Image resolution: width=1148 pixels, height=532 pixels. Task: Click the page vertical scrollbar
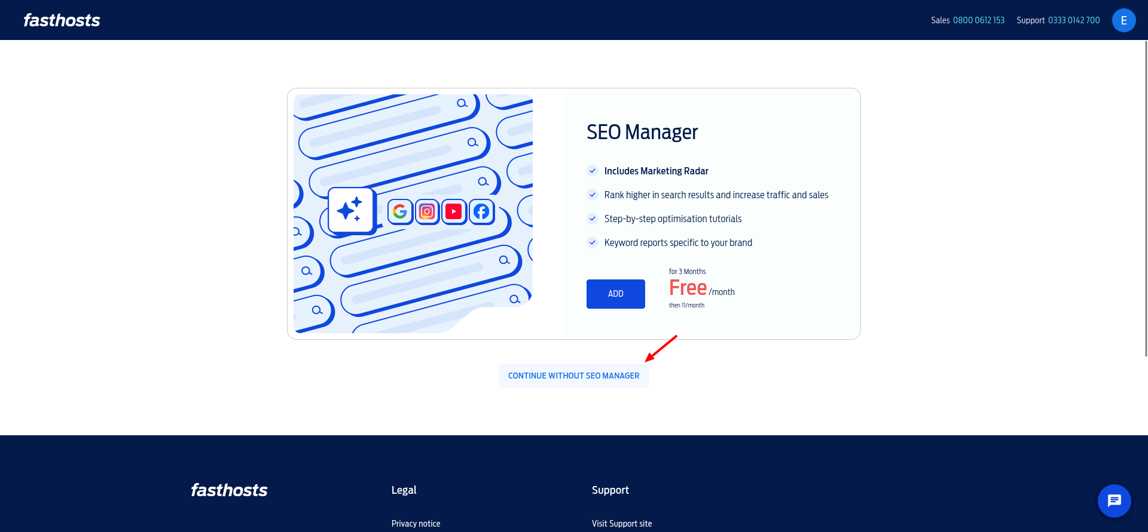click(x=1145, y=198)
